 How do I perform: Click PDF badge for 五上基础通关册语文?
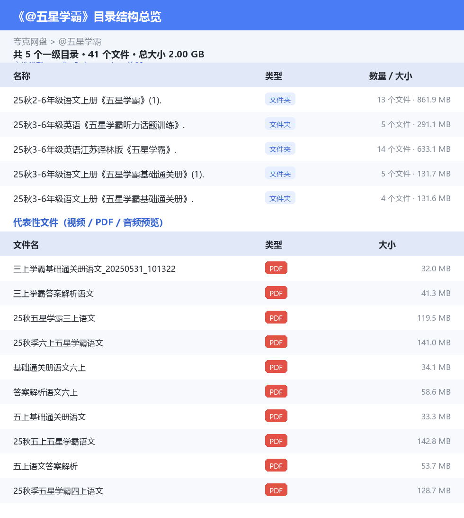tap(276, 416)
